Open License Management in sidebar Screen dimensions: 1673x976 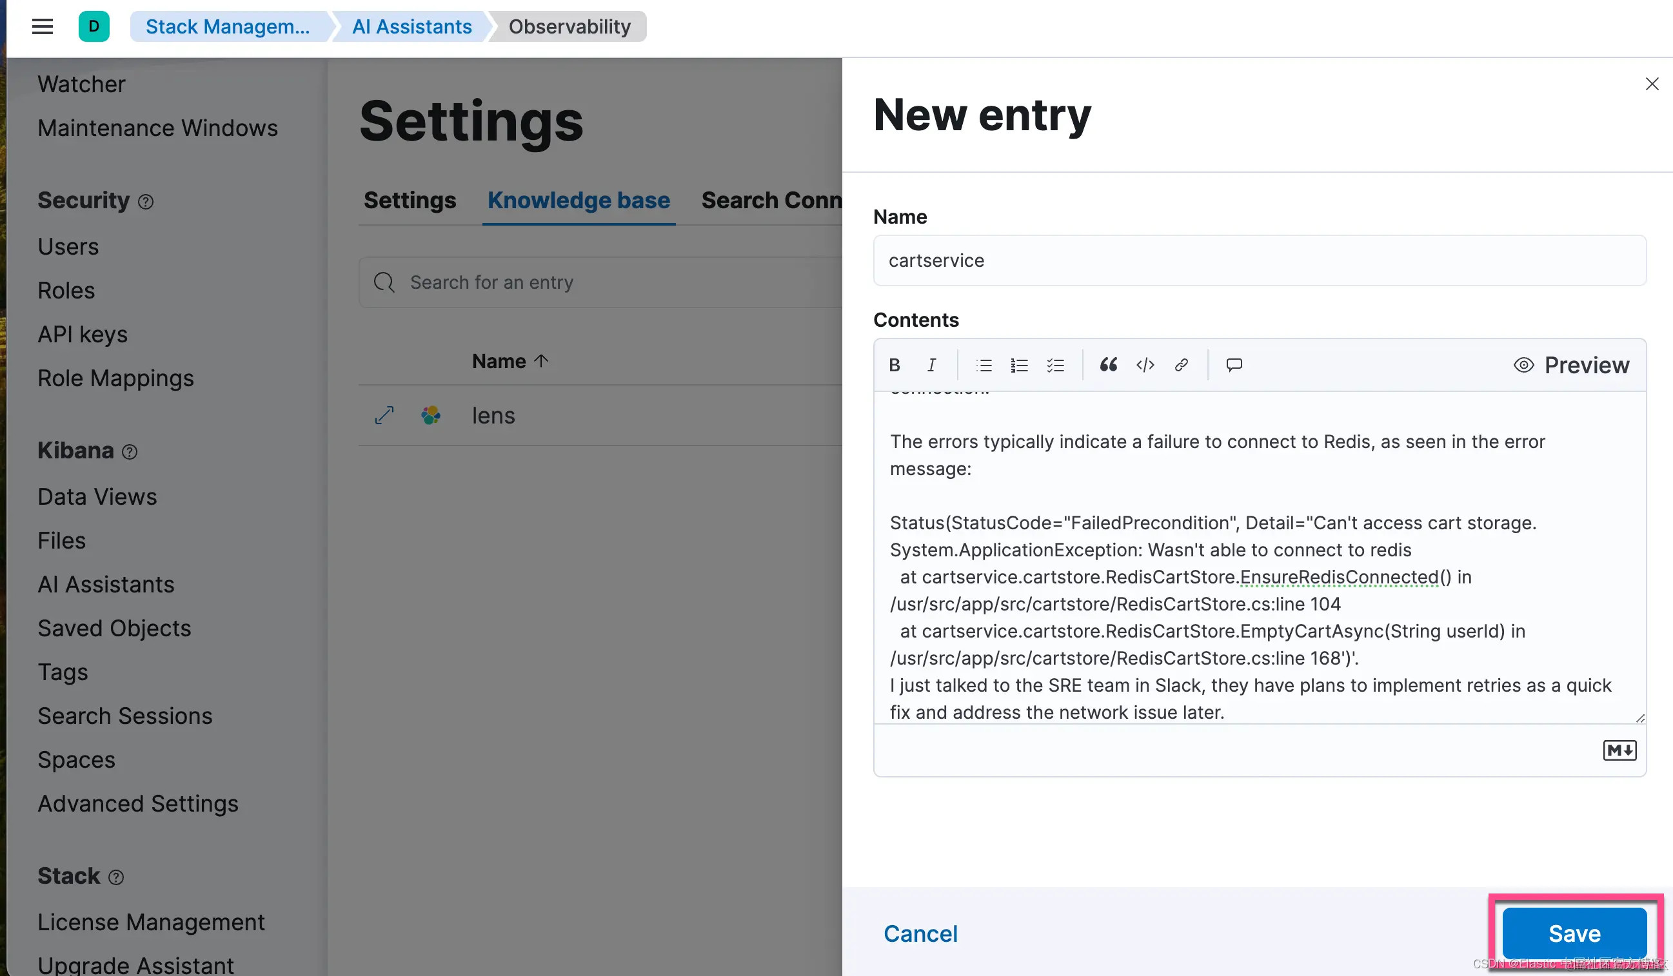click(151, 922)
